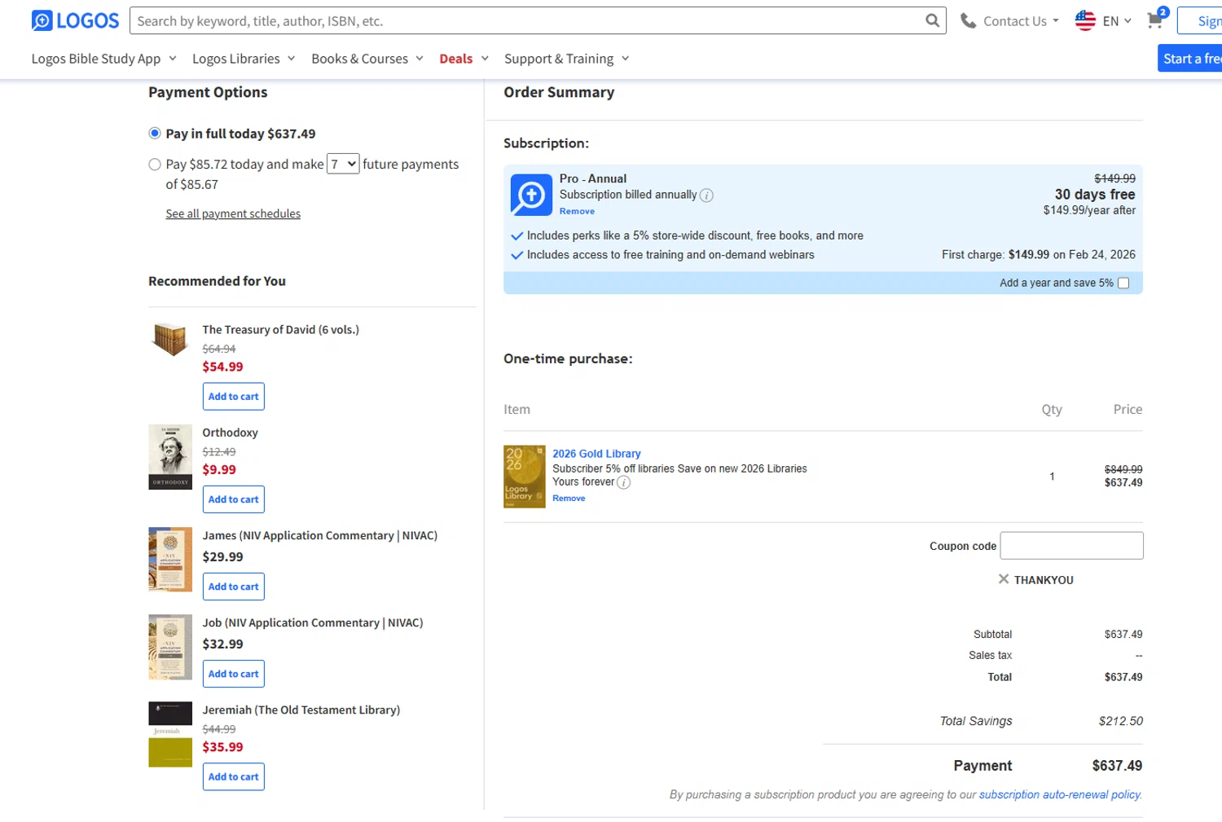
Task: Click info icon next to Yours forever
Action: tap(623, 482)
